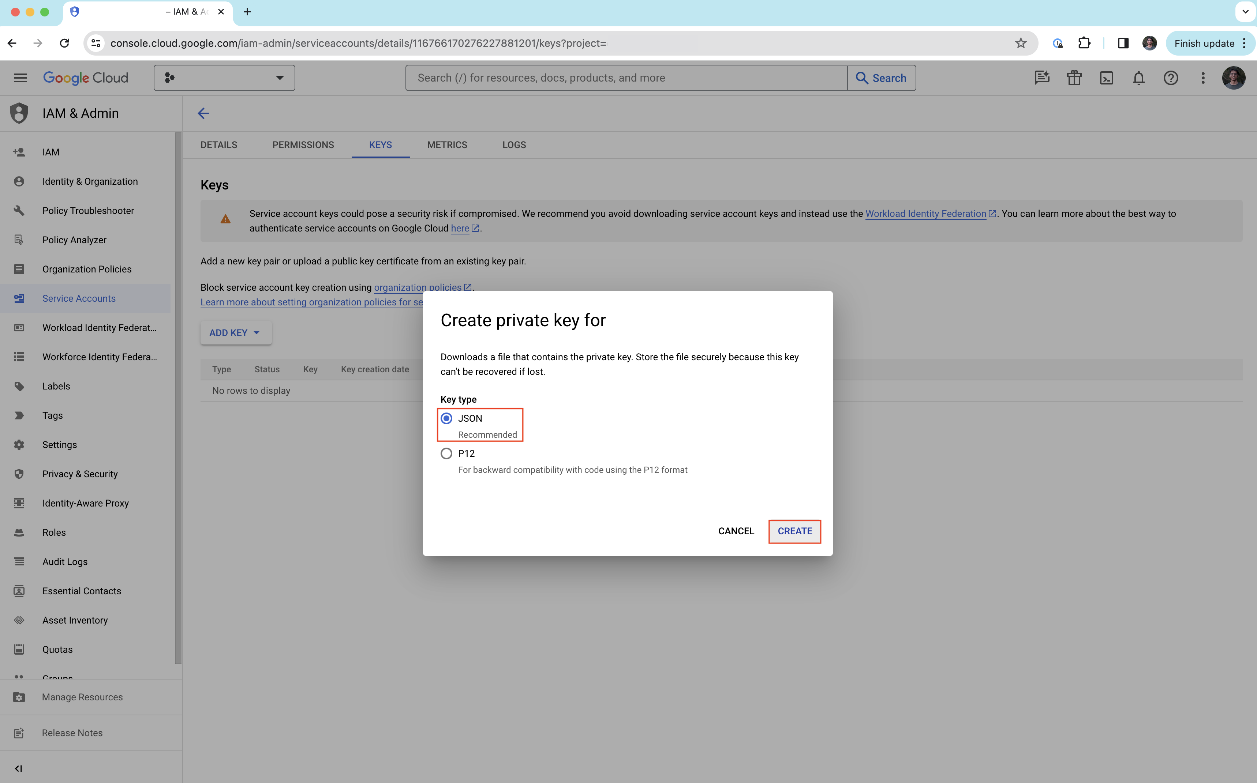Click the Type column header
The image size is (1257, 783).
click(x=221, y=369)
